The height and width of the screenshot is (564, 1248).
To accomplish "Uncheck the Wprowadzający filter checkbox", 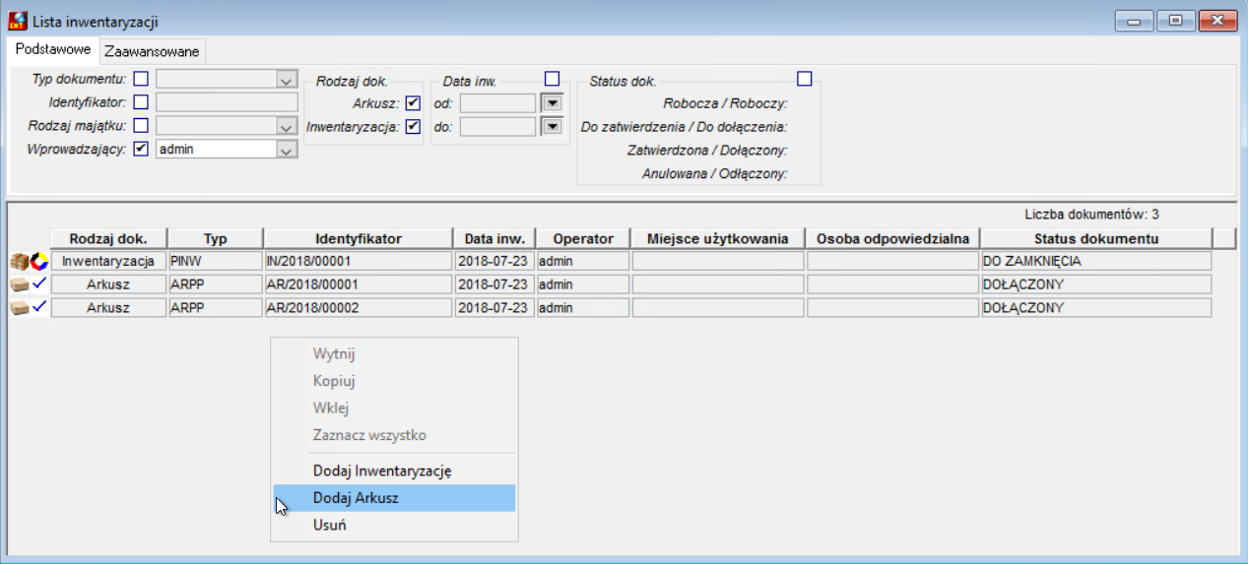I will 141,149.
